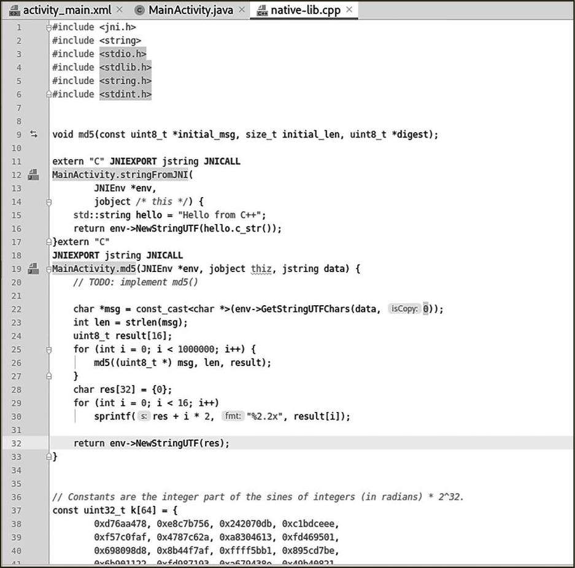575x568 pixels.
Task: Click the fold end marker on line 6
Action: [x=48, y=95]
